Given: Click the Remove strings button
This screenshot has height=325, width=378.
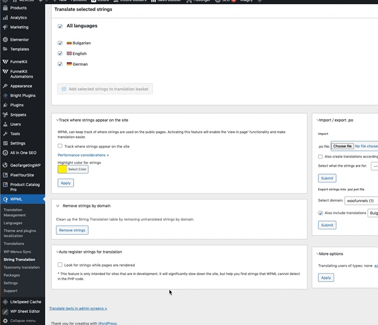Looking at the screenshot, I should coord(72,230).
